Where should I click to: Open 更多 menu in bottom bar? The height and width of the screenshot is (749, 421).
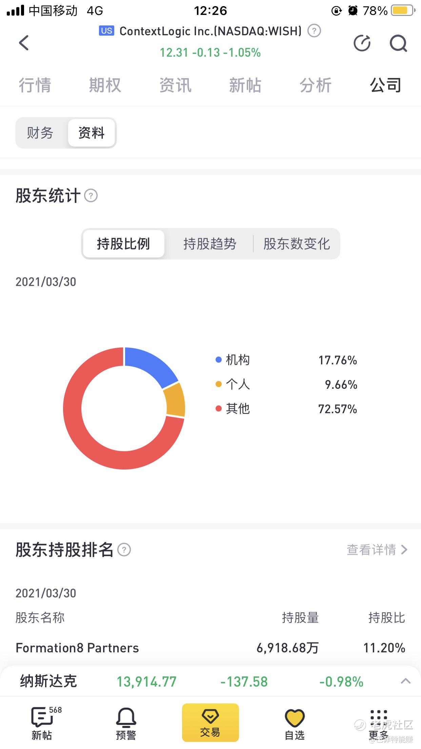tap(379, 724)
